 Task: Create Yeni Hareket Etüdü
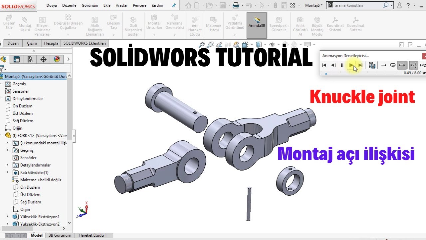click(x=195, y=26)
